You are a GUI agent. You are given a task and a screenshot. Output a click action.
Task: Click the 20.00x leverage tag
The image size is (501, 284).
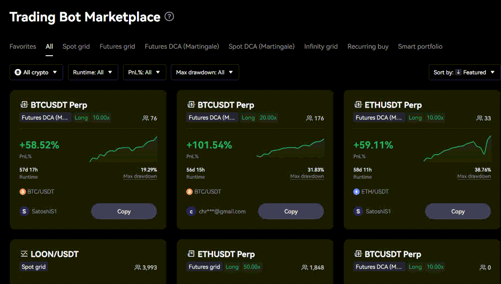[268, 118]
